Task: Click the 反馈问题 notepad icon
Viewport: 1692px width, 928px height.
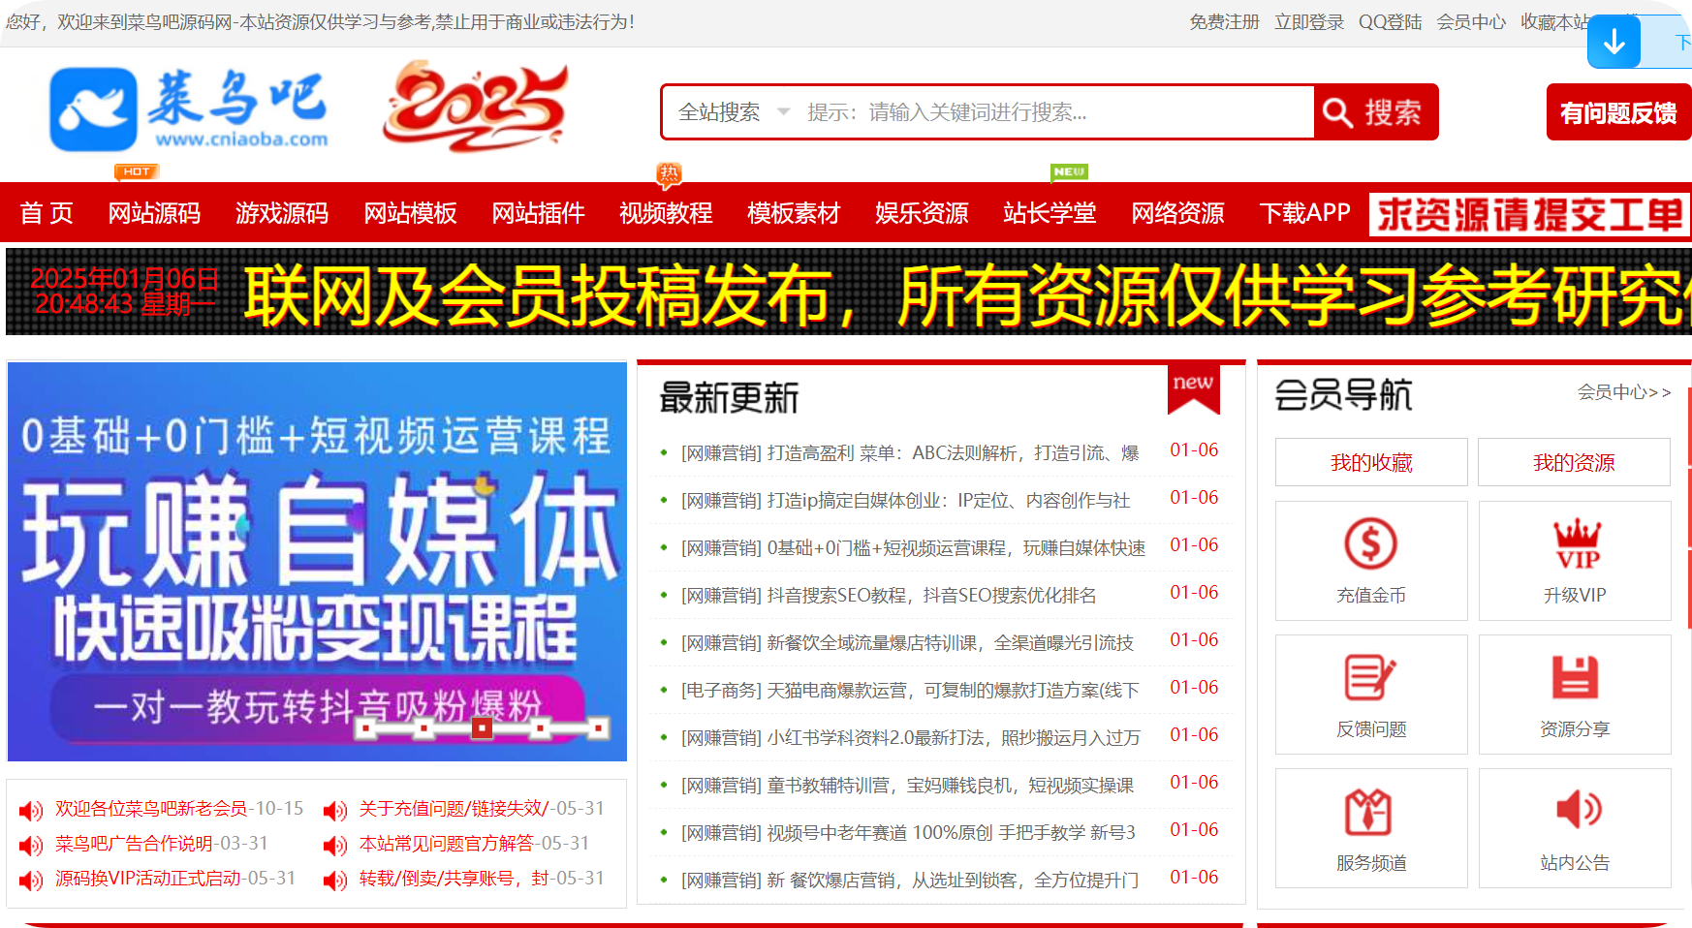Action: pos(1370,677)
